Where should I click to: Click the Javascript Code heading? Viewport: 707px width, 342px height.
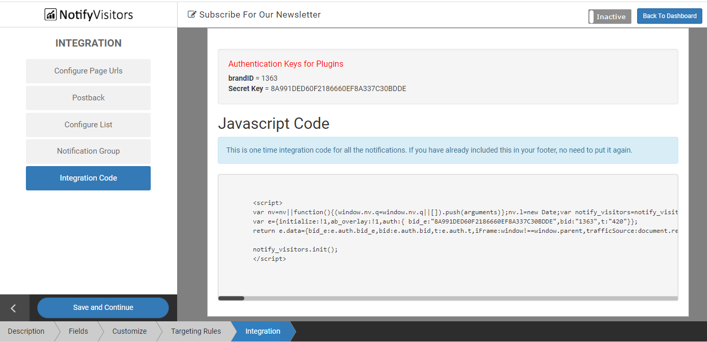coord(273,124)
